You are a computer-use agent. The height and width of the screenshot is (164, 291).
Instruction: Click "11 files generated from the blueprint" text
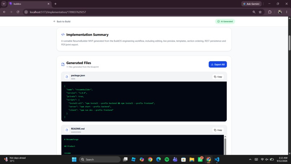tap(82, 67)
